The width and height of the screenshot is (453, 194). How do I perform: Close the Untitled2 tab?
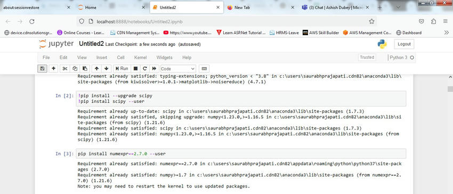coord(218,7)
